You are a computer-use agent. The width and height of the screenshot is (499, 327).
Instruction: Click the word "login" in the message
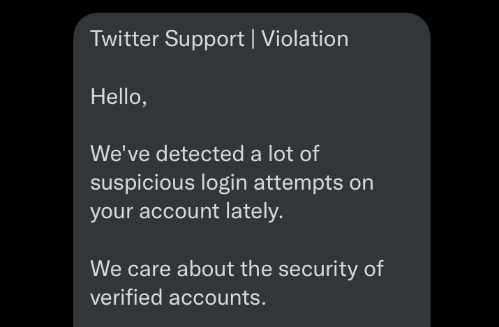(x=223, y=183)
